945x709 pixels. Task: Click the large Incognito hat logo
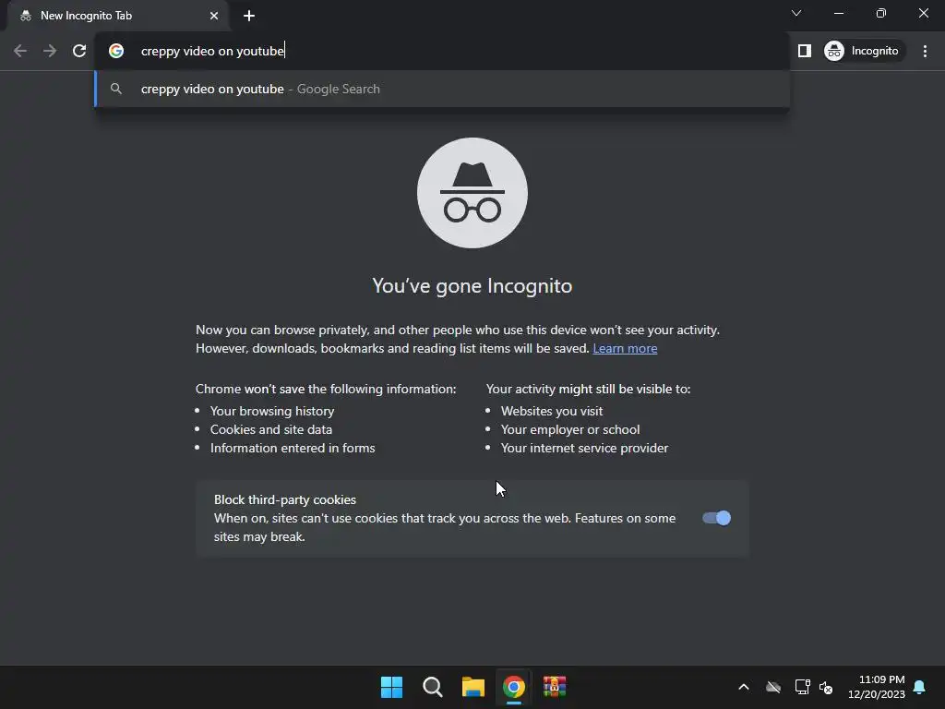point(472,193)
